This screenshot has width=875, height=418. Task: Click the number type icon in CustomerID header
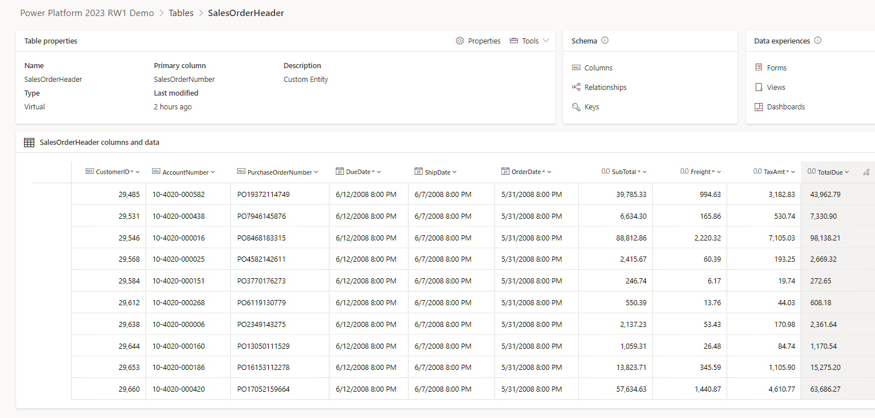(x=89, y=171)
